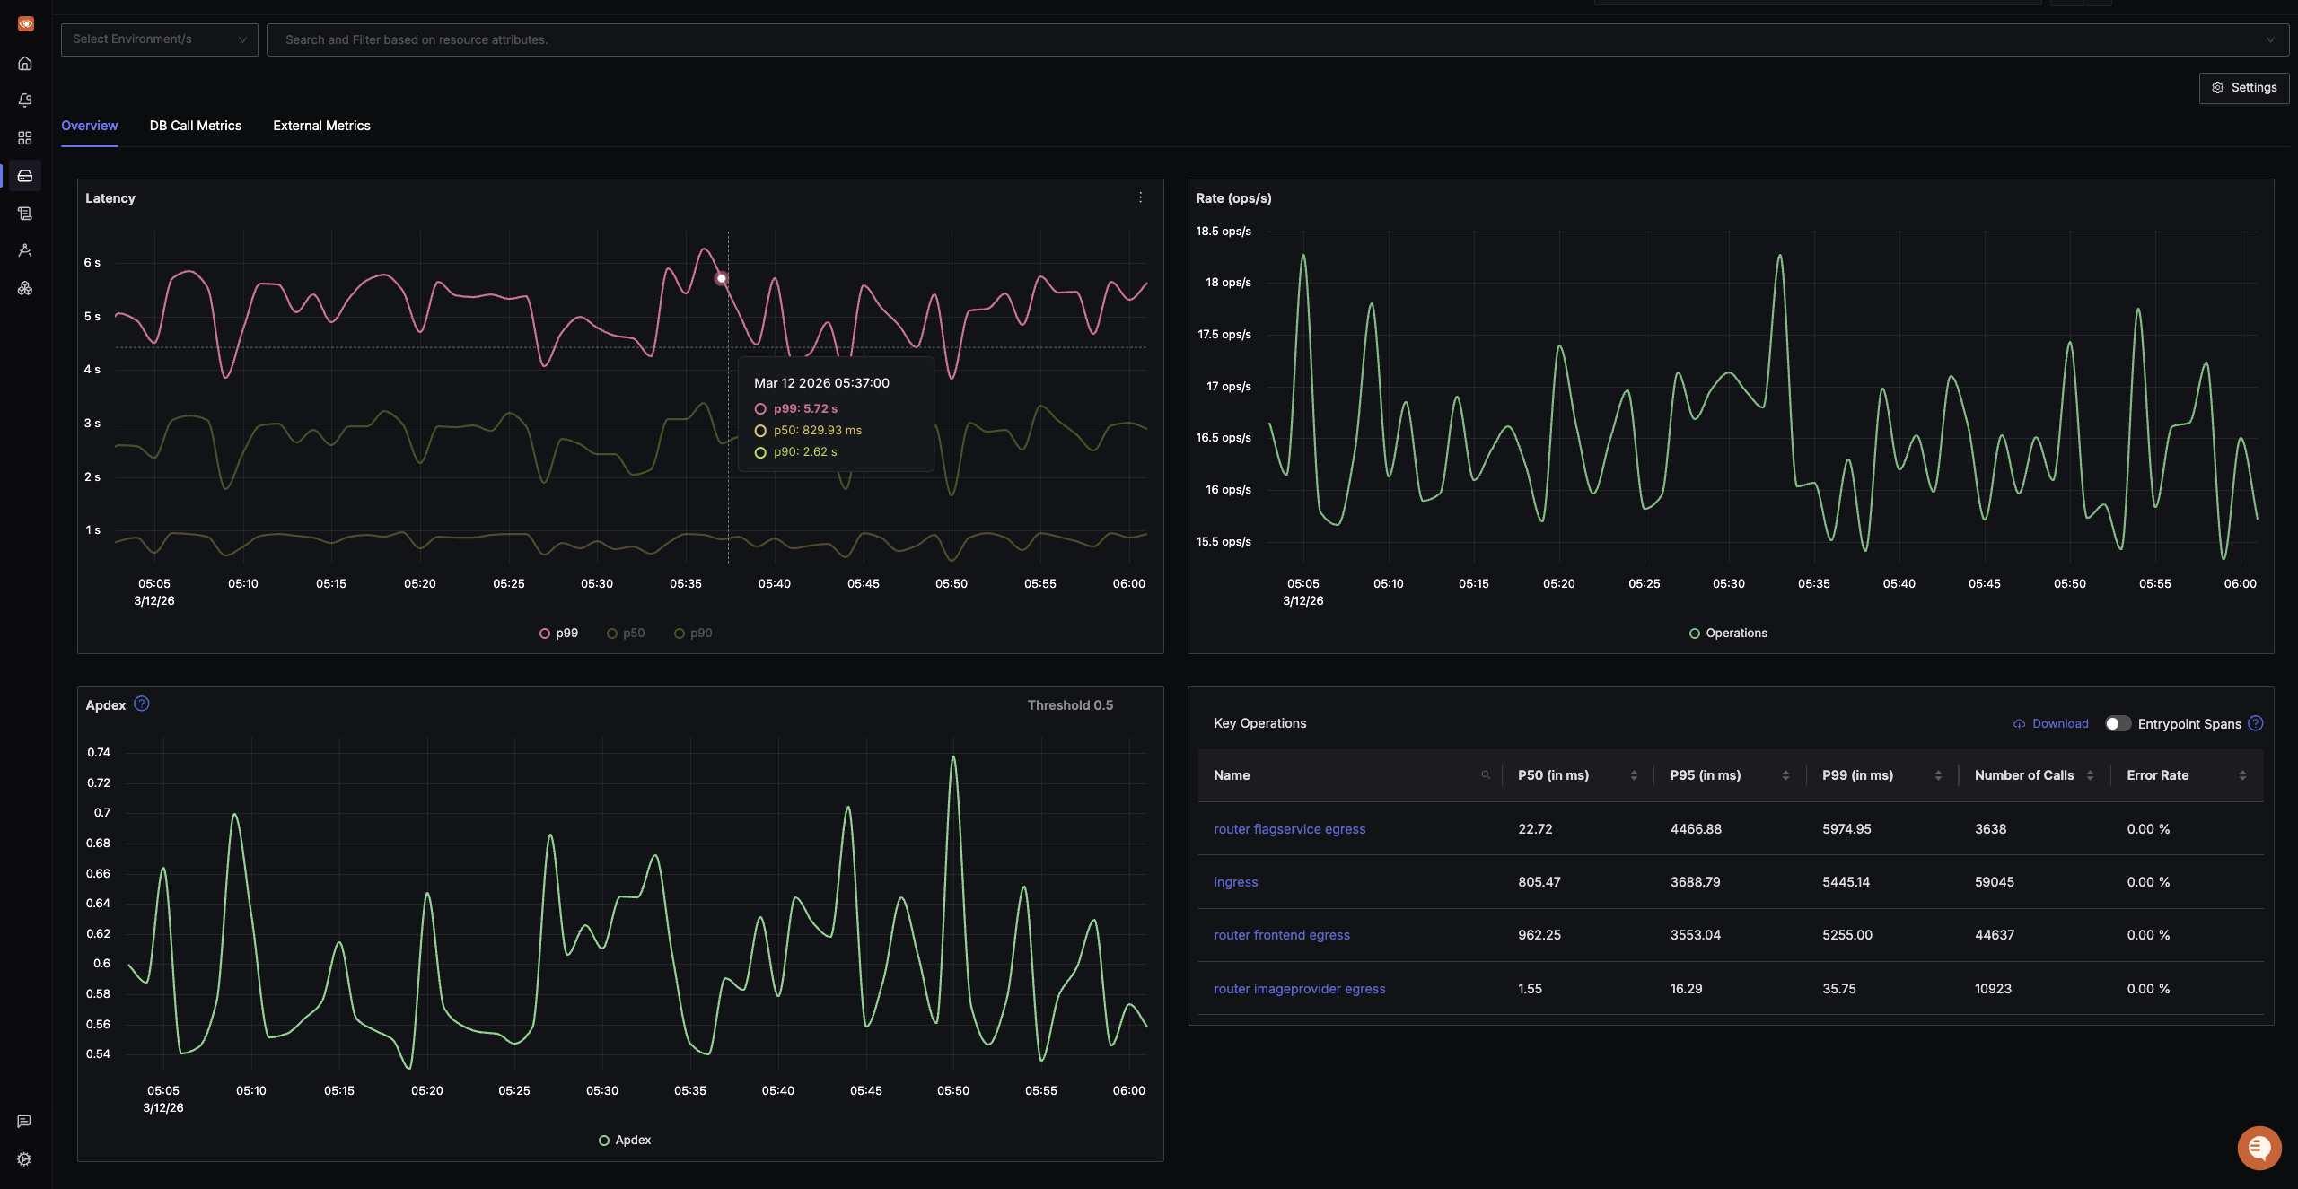Toggle the Operations legend under Rate chart
This screenshot has height=1189, width=2298.
click(x=1729, y=633)
